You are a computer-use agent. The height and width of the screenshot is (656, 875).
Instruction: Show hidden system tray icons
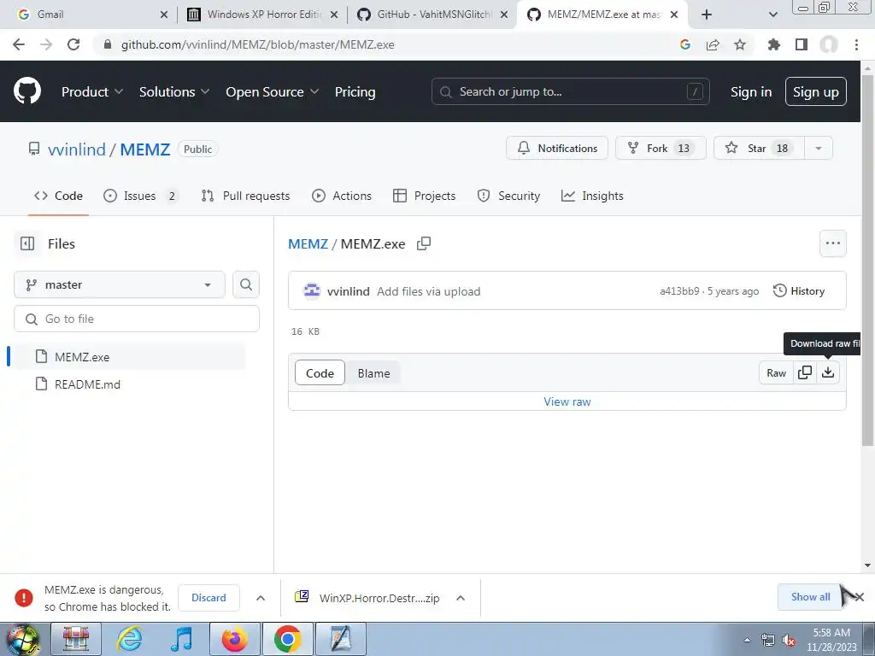point(747,641)
